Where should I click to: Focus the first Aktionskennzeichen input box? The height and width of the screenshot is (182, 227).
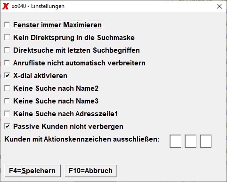[x=176, y=141]
